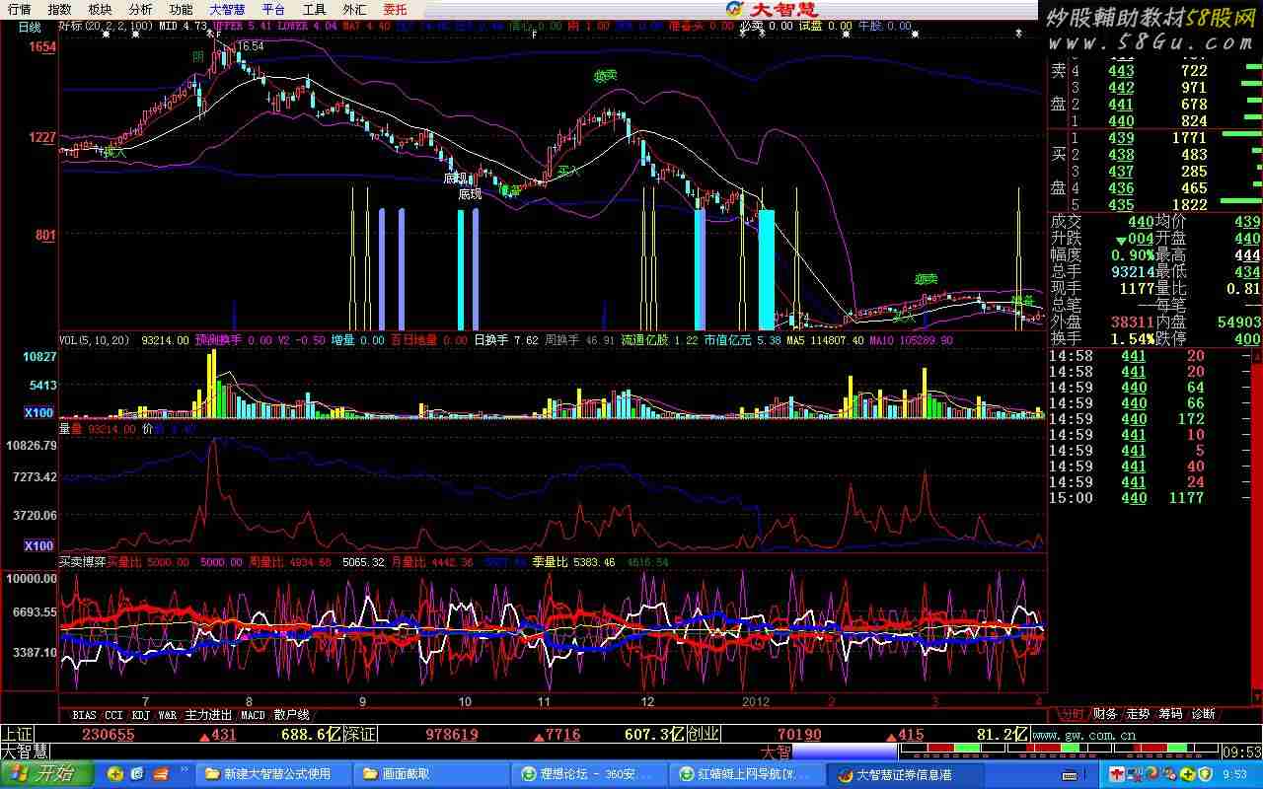Switch to the 筹码 panel tab
Image resolution: width=1263 pixels, height=789 pixels.
pyautogui.click(x=1170, y=714)
